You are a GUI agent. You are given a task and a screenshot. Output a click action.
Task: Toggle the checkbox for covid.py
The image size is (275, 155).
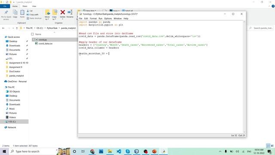click(x=34, y=40)
